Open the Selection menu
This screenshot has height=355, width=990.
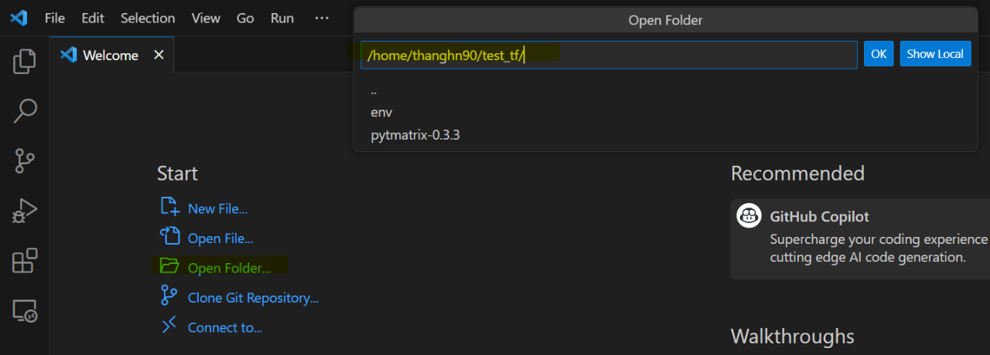(148, 18)
